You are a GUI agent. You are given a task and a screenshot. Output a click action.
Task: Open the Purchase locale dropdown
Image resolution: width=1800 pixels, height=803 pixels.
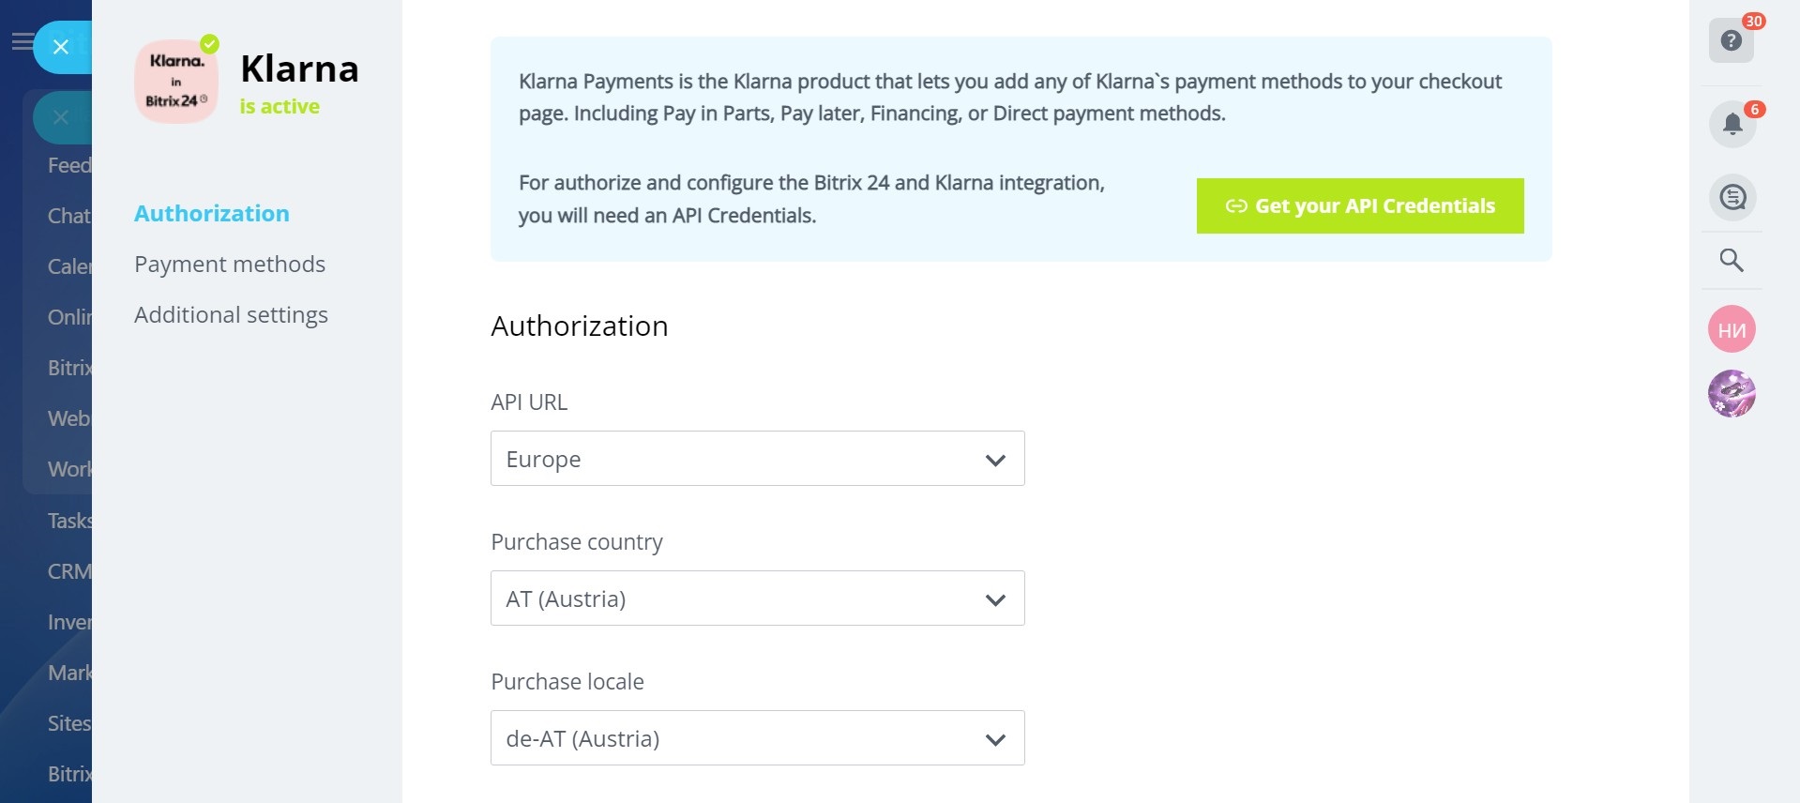coord(757,738)
